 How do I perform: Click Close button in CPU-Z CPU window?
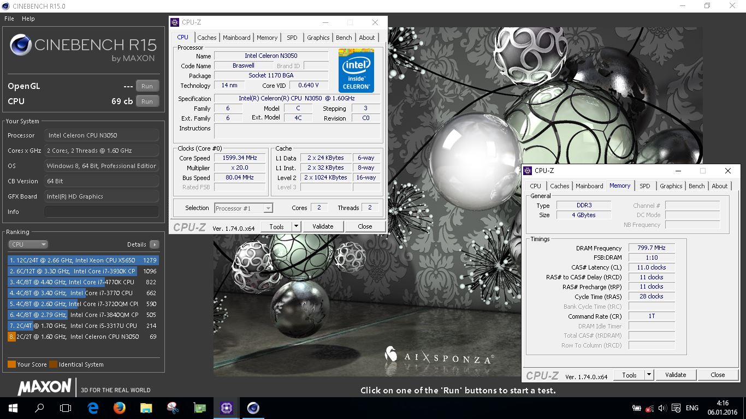365,226
